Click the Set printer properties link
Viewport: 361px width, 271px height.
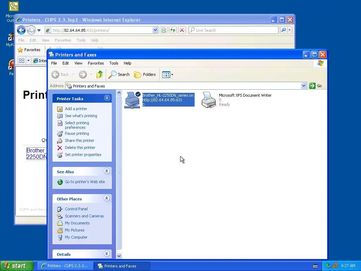[83, 155]
